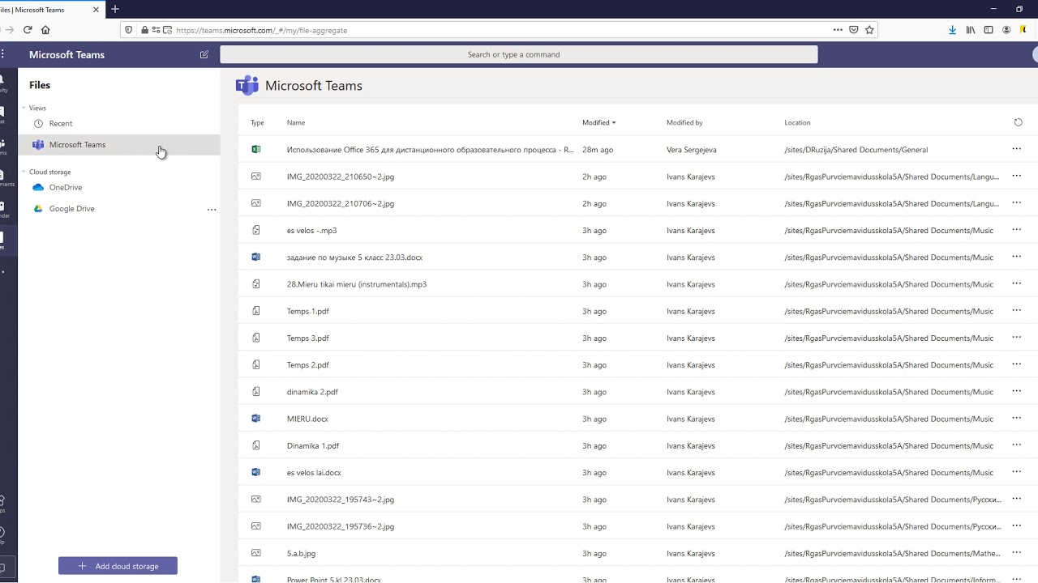1038x583 pixels.
Task: Focus the Search or type a command box
Action: pyautogui.click(x=518, y=54)
